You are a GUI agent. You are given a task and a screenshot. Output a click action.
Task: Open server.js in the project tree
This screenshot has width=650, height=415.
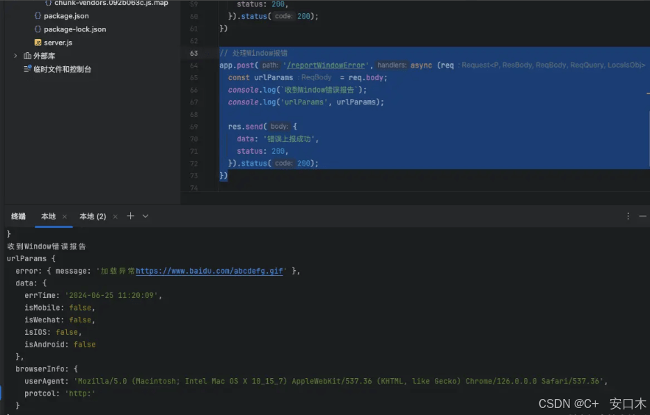[x=58, y=42]
